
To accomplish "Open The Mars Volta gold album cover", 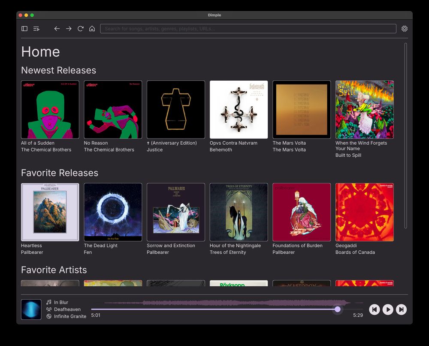I will (x=302, y=109).
